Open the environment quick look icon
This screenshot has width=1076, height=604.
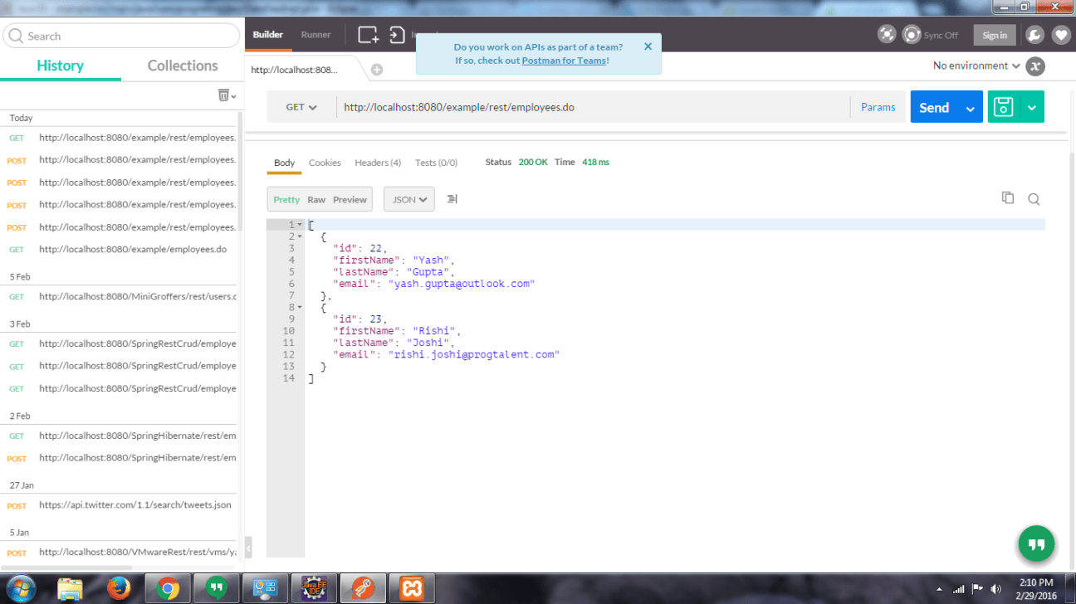1034,66
